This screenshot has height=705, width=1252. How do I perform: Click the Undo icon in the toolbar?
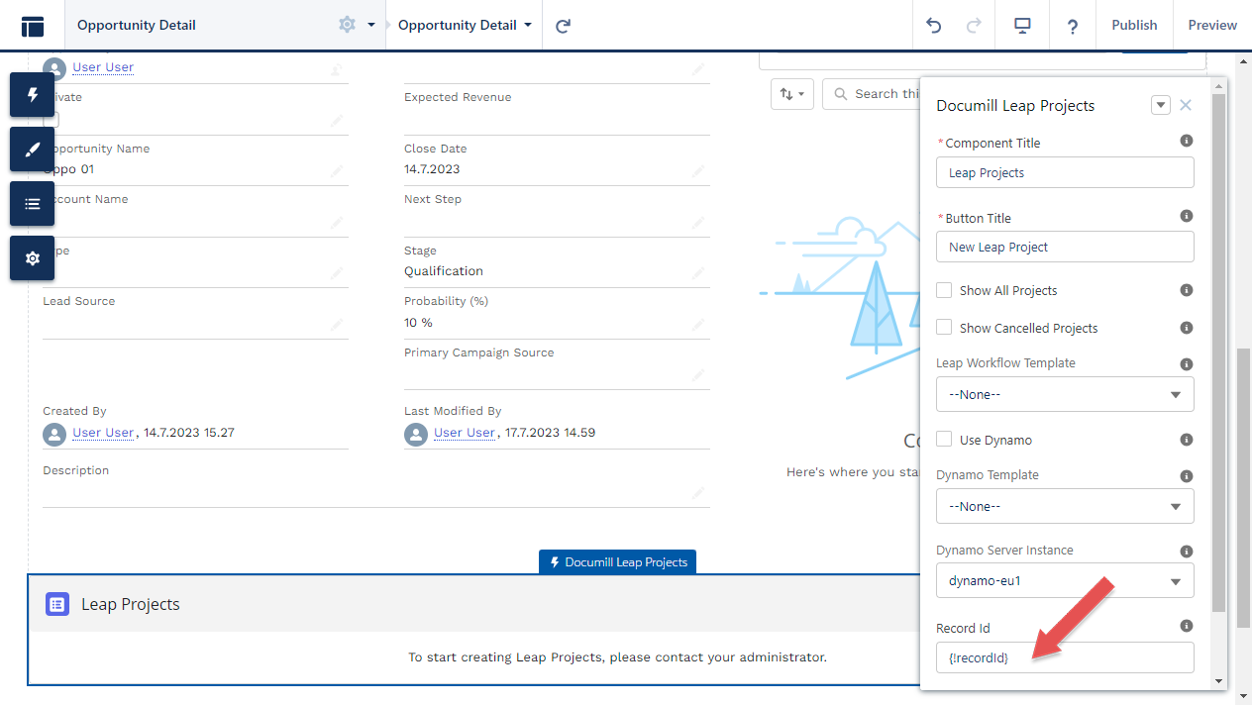[x=932, y=26]
